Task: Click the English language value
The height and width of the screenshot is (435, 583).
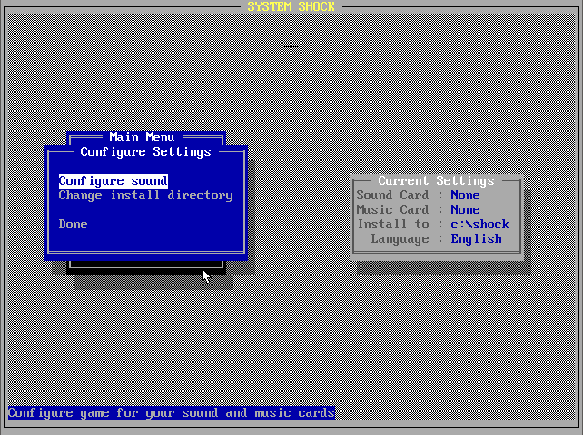Action: [x=476, y=239]
